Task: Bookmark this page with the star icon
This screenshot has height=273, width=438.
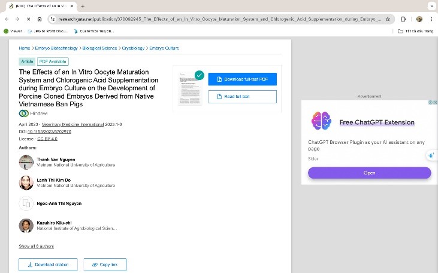Action: [388, 19]
